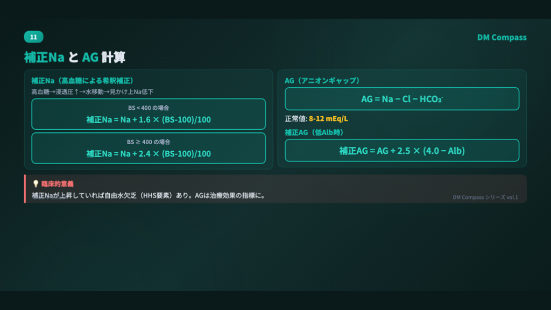Screen dimensions: 551x310
Task: Click the DM Compass logo text
Action: pyautogui.click(x=501, y=37)
